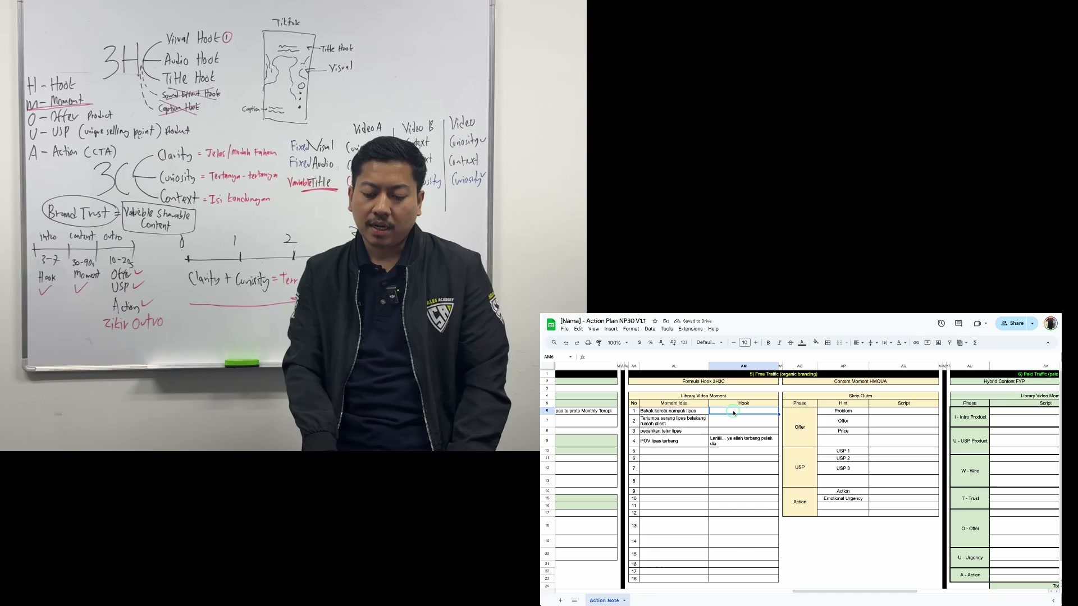Click the undo icon in the toolbar
Screen dimensions: 1078x606
tap(566, 343)
